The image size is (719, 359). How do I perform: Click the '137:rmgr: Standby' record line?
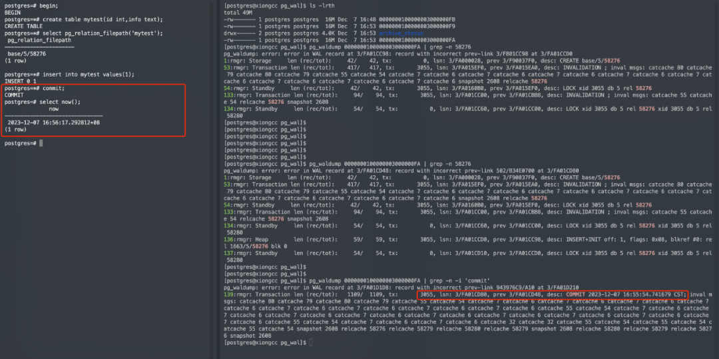pyautogui.click(x=468, y=256)
